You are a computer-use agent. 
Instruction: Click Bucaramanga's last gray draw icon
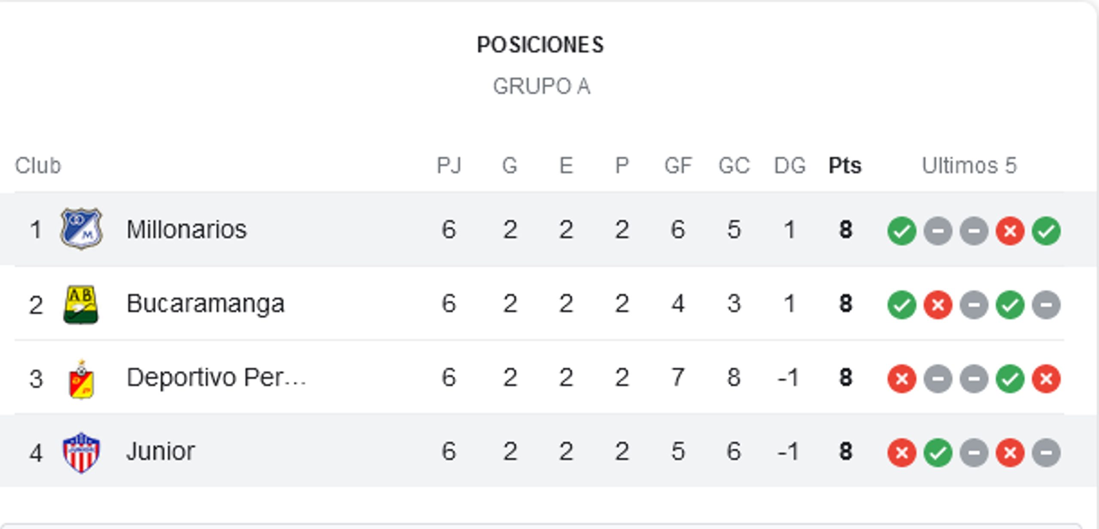[1046, 305]
